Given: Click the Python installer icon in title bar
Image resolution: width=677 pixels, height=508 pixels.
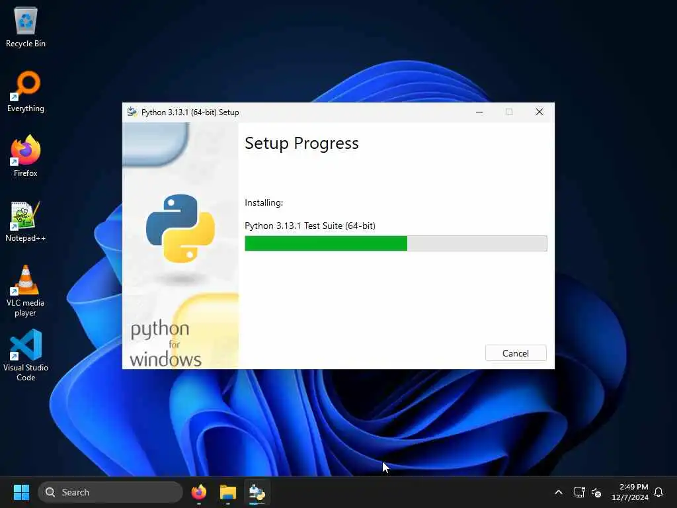Looking at the screenshot, I should pos(132,112).
